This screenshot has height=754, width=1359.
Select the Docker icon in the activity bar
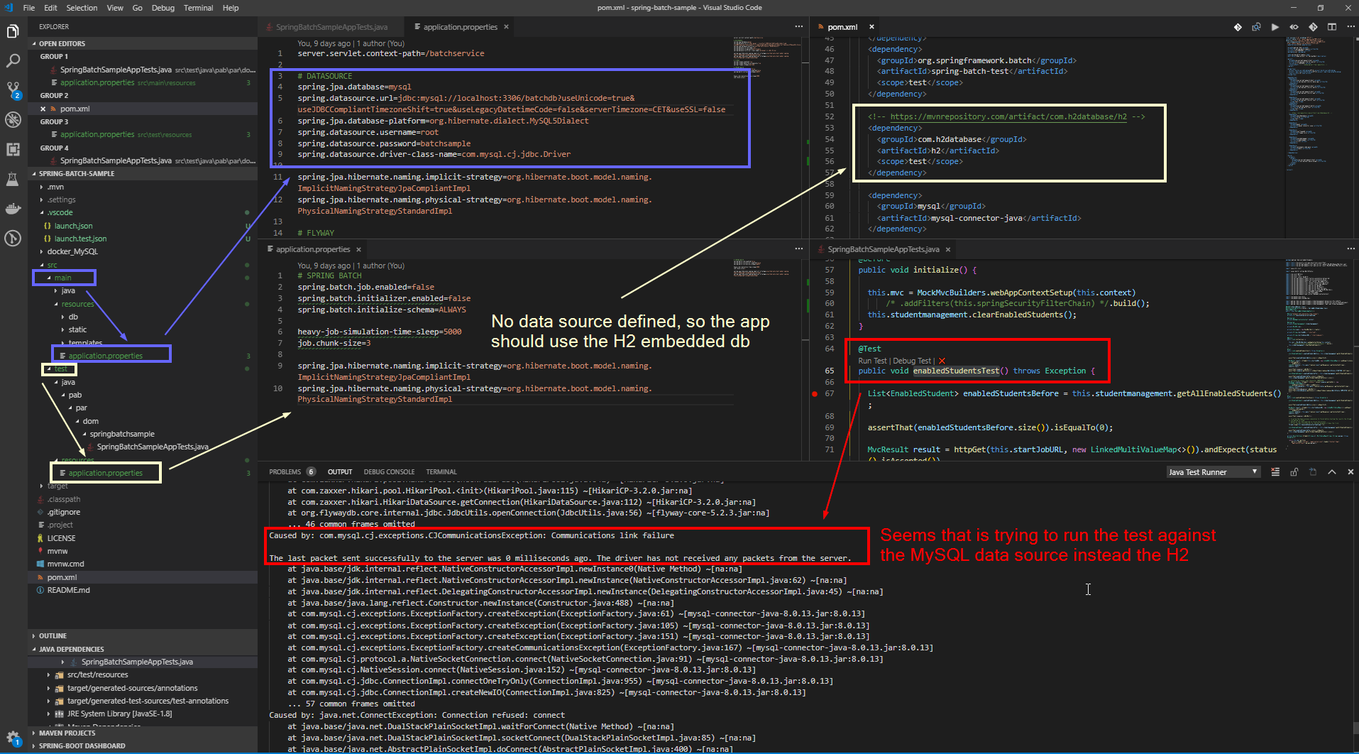pos(12,208)
